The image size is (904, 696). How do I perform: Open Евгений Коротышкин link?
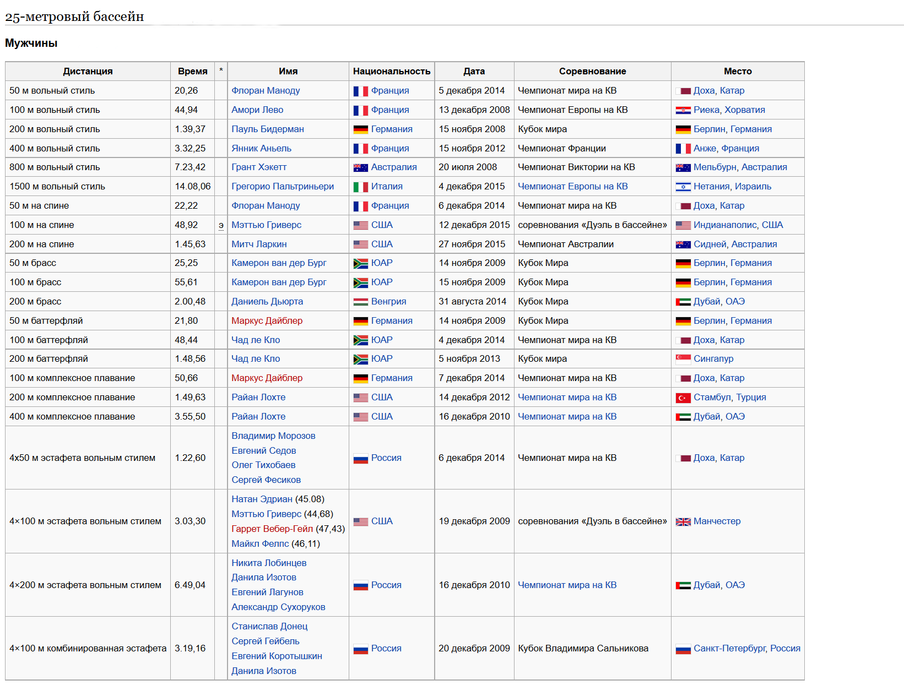(x=277, y=656)
